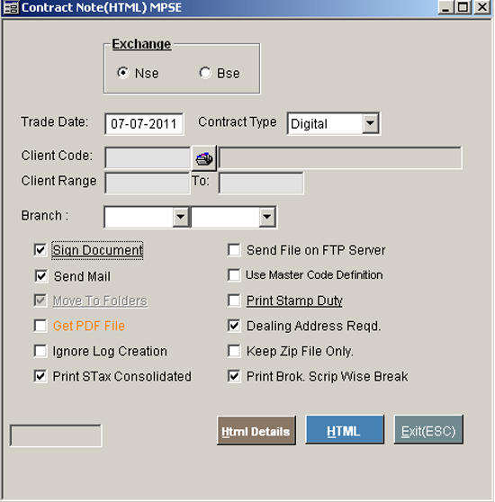Uncheck Dealing Address Reqd. checkbox

click(234, 326)
